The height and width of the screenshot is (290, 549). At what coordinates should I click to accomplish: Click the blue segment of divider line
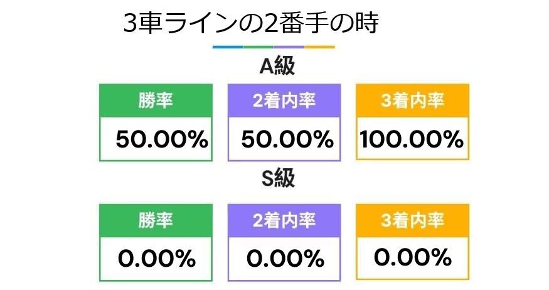coord(228,47)
